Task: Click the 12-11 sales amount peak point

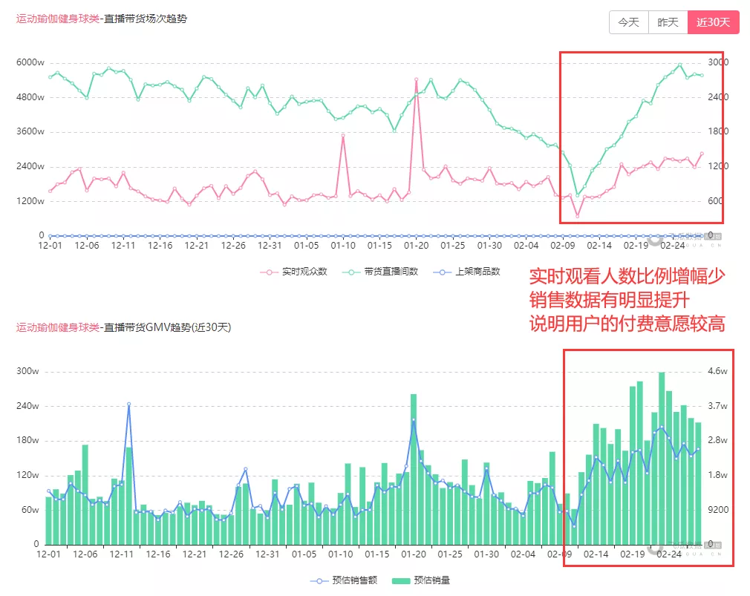Action: (128, 405)
